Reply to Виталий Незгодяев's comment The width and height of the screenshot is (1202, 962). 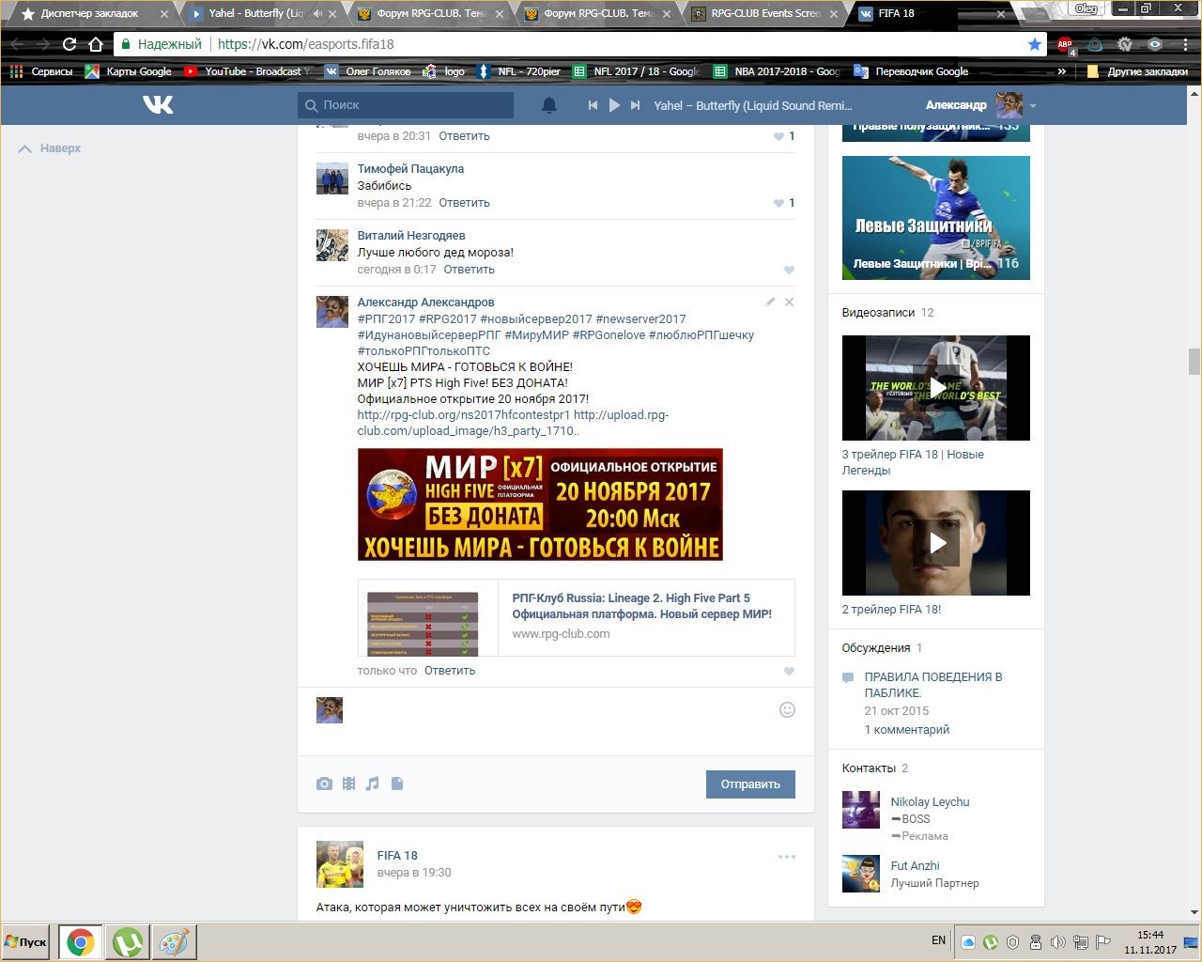coord(469,270)
